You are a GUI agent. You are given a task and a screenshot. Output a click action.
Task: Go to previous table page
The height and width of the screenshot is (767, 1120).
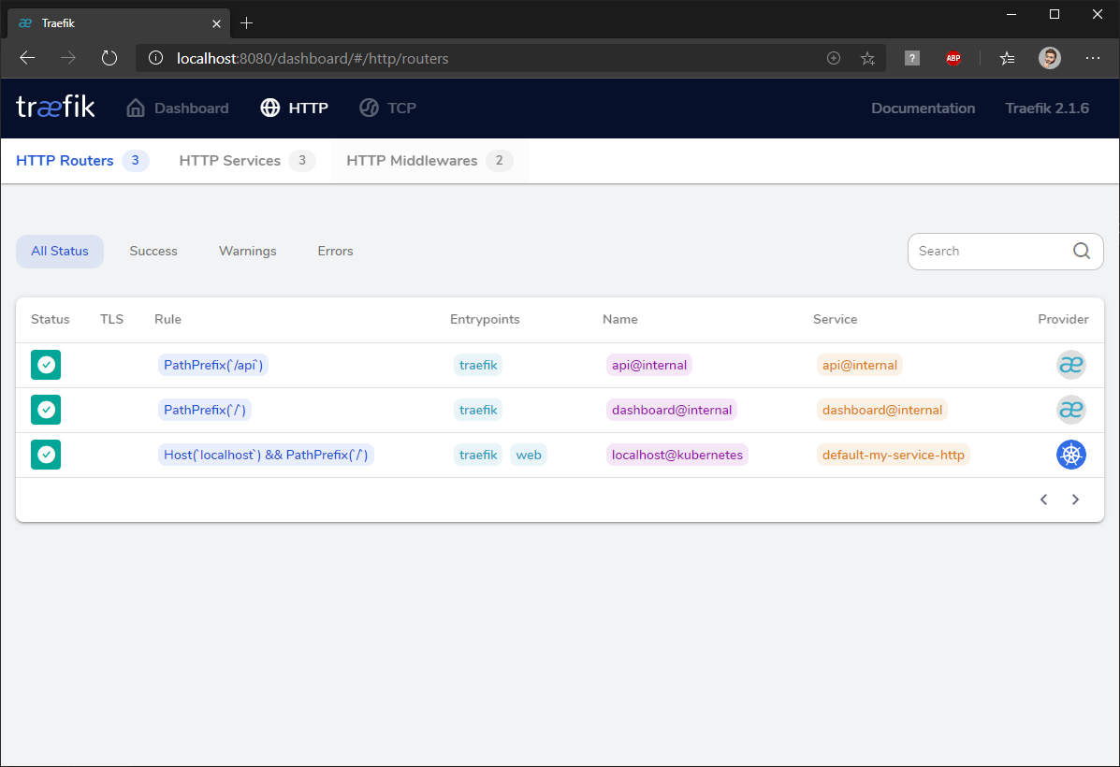tap(1043, 499)
